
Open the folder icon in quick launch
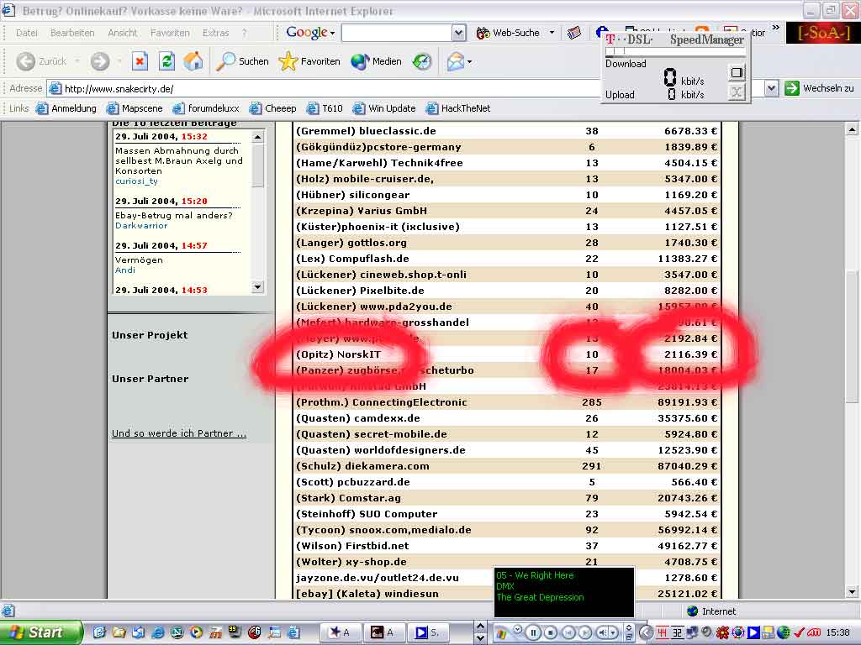(x=119, y=632)
